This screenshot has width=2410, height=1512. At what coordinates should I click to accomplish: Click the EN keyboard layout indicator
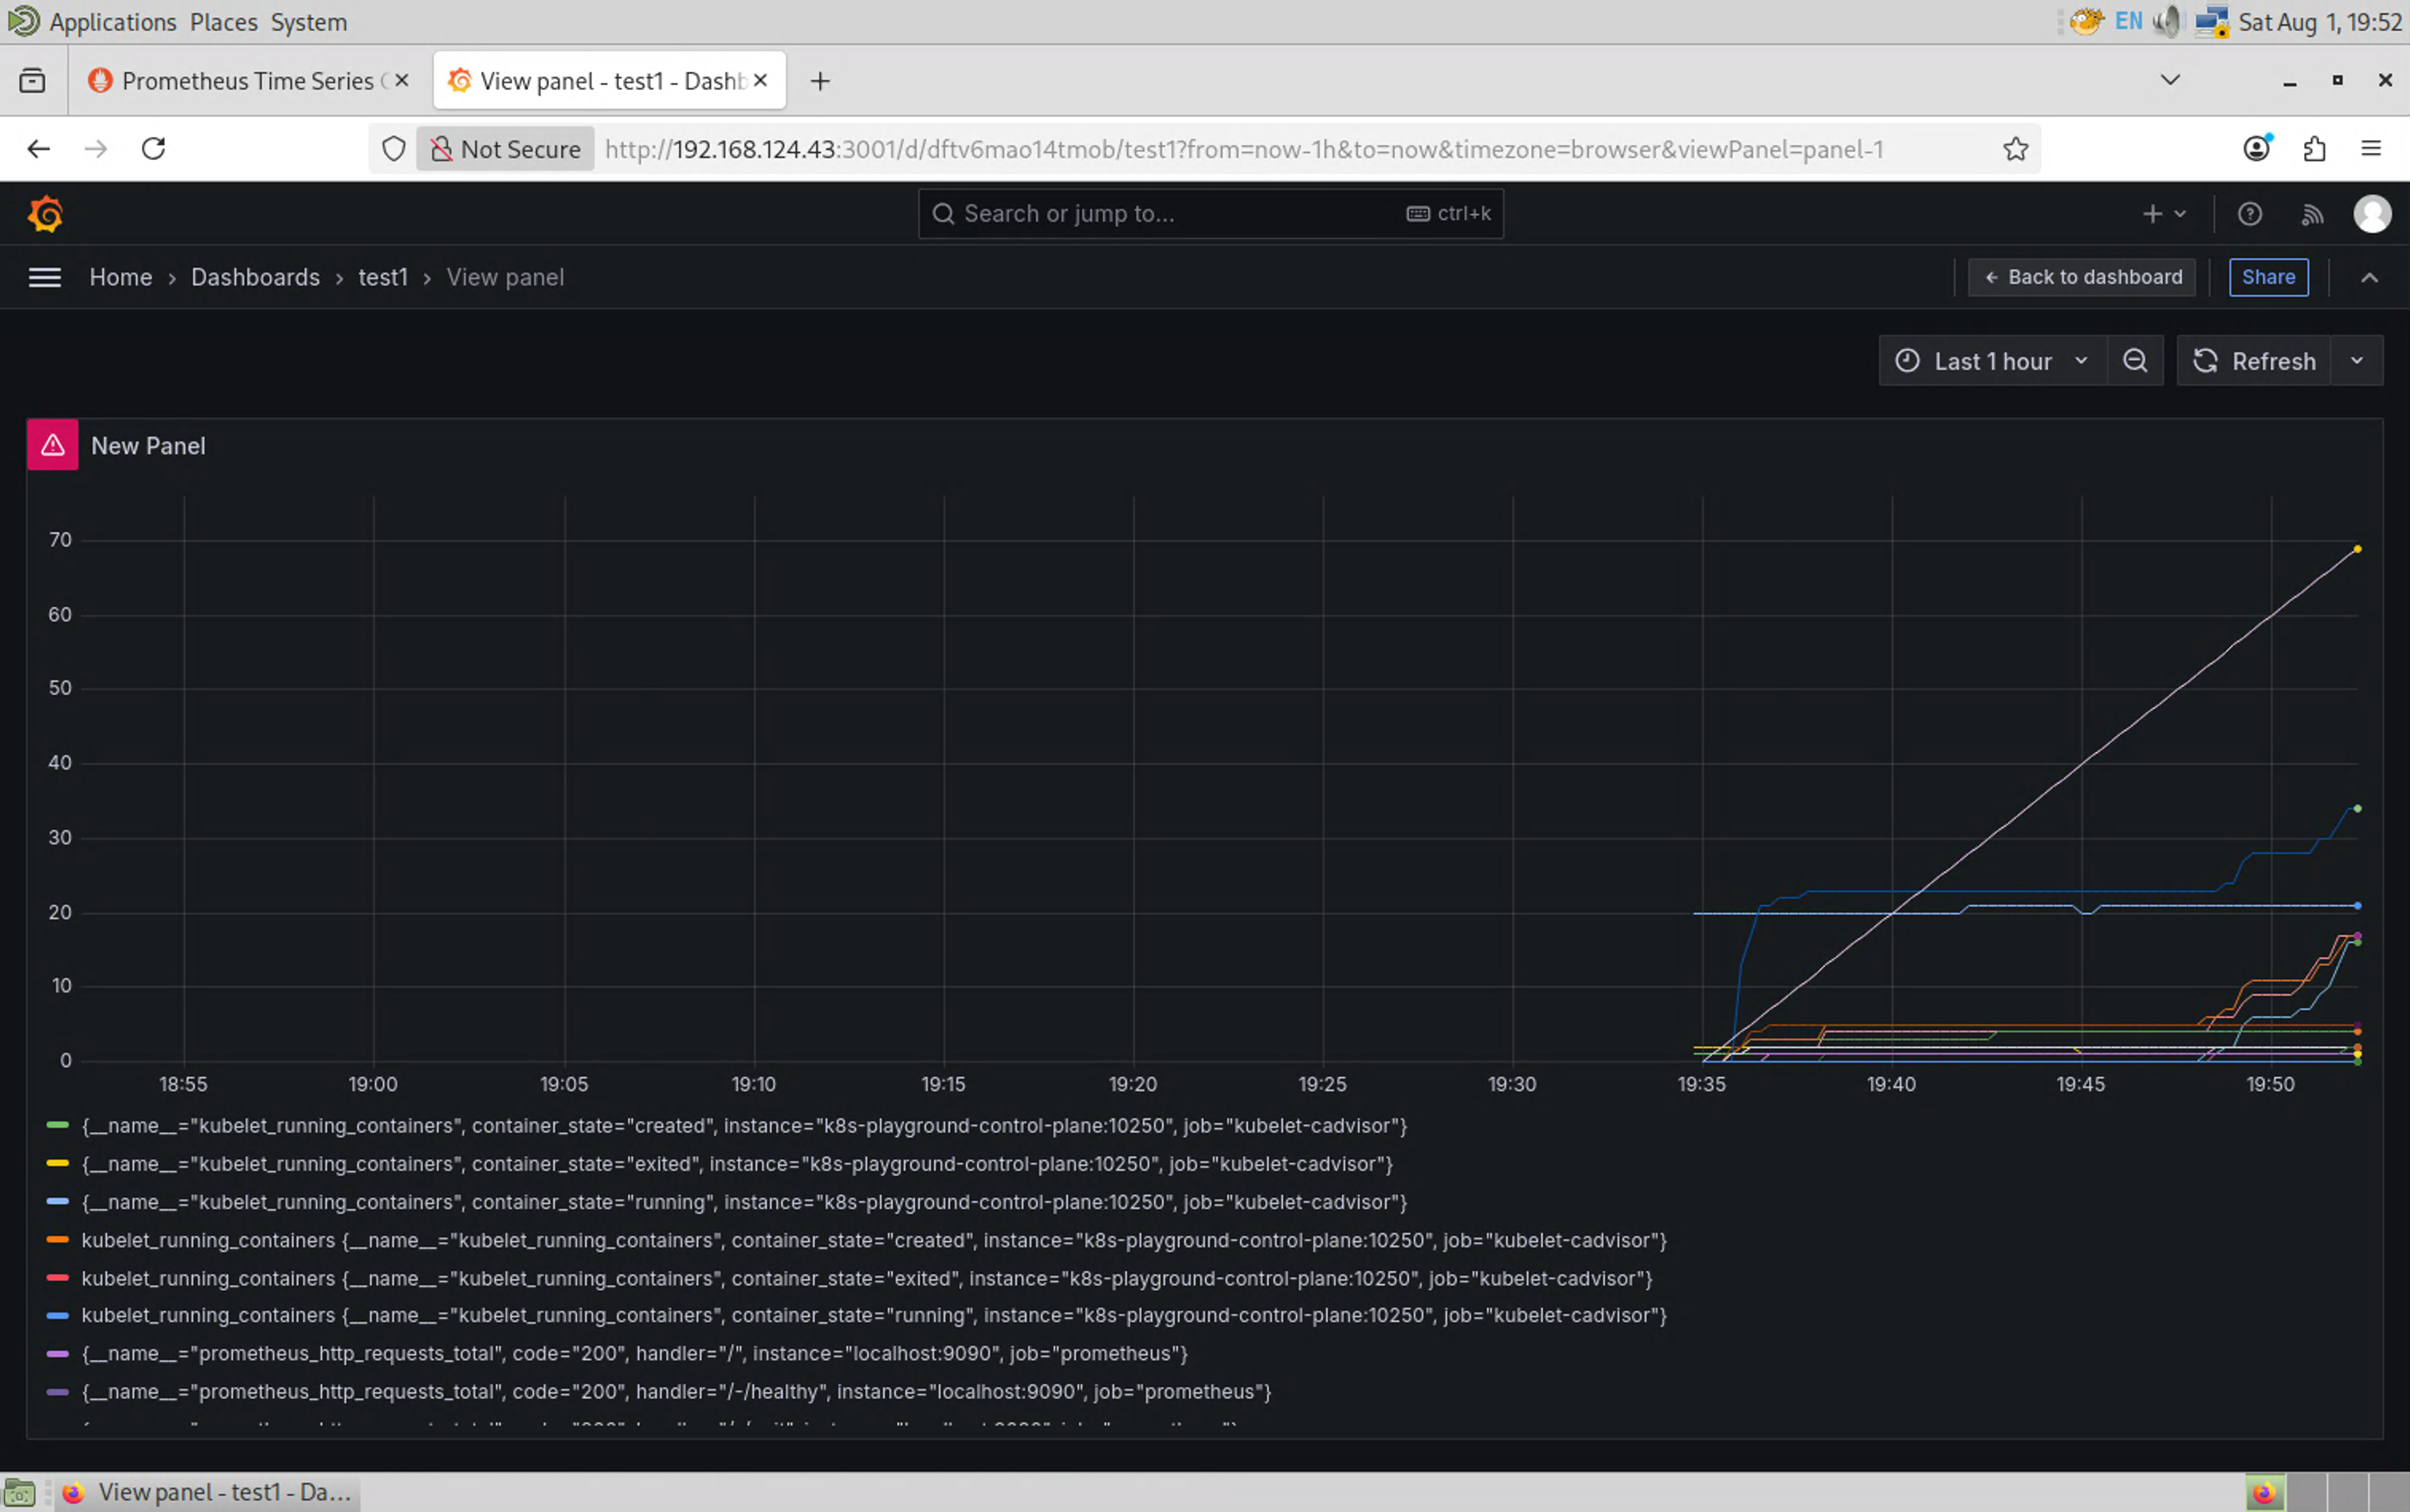click(x=2128, y=21)
